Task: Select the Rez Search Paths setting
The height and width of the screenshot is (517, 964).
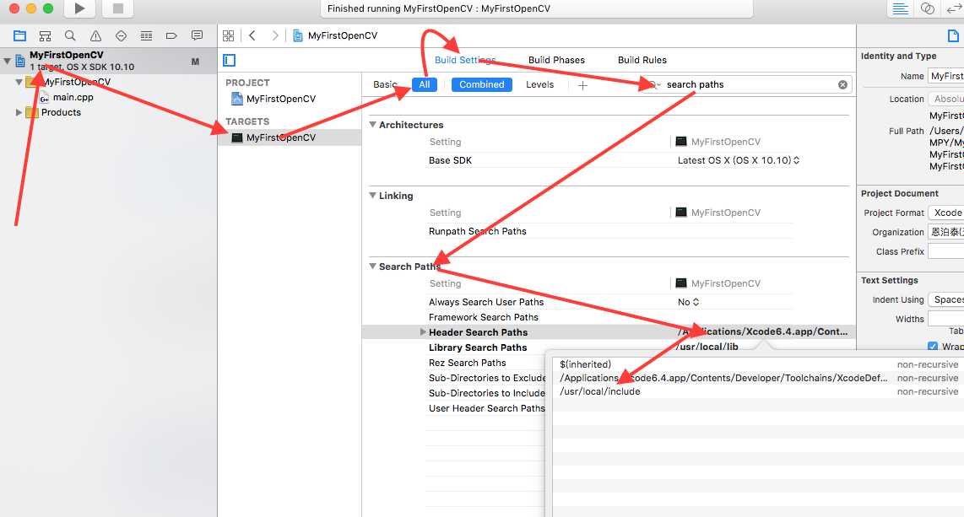Action: tap(468, 363)
